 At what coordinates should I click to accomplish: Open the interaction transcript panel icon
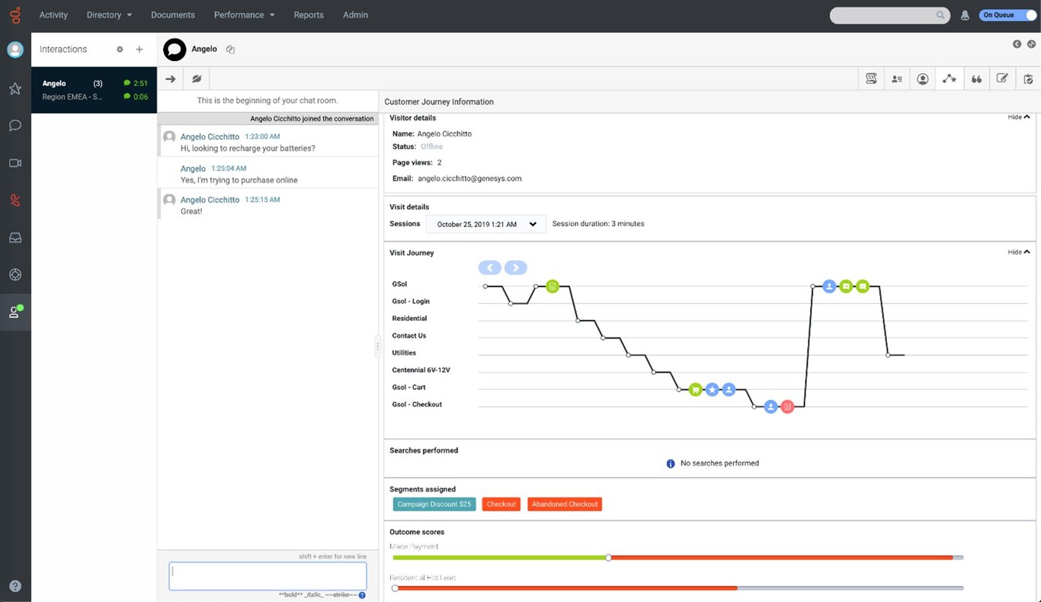[871, 78]
